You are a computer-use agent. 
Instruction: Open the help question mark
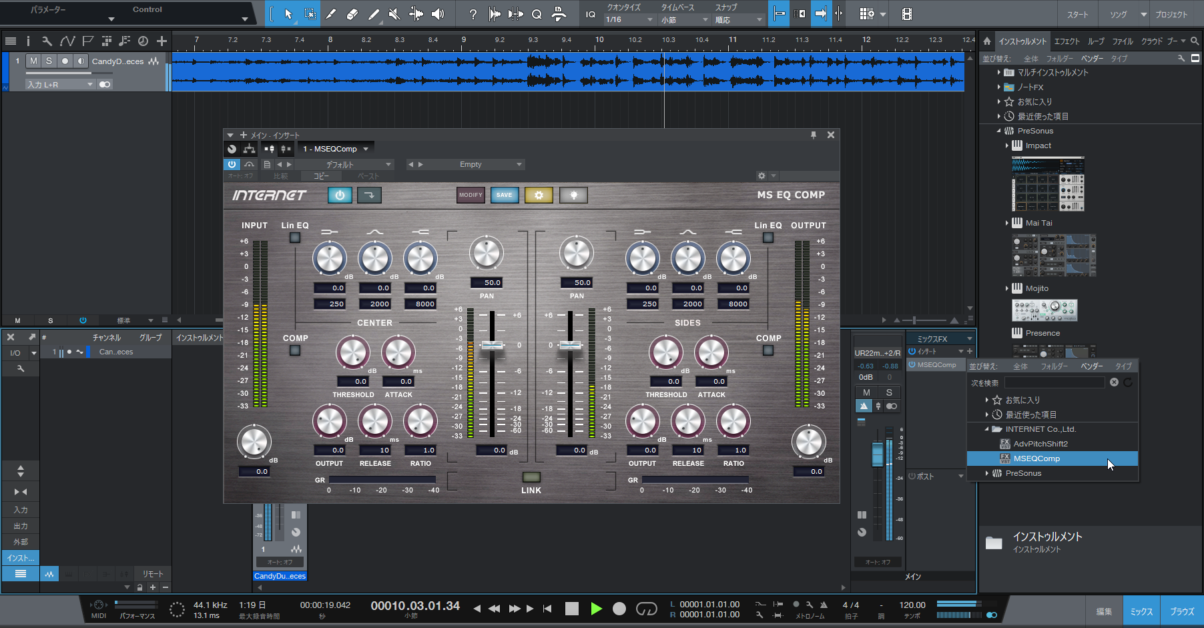(x=473, y=14)
